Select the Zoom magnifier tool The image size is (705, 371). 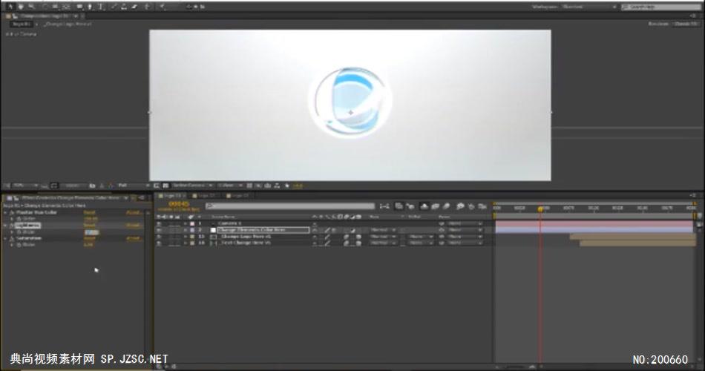(x=30, y=7)
